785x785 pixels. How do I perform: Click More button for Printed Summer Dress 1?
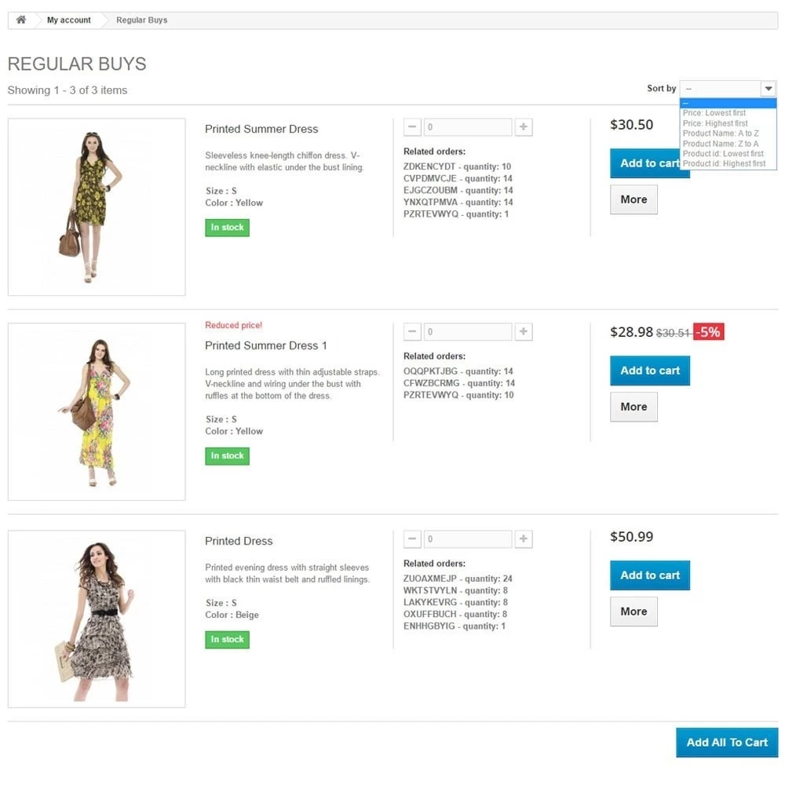[633, 407]
